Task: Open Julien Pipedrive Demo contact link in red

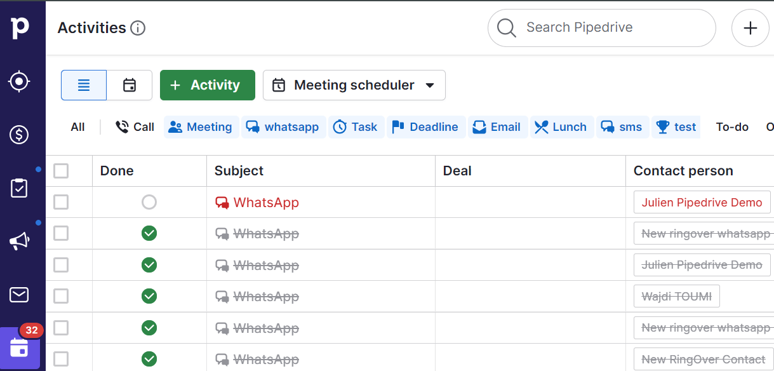Action: click(702, 203)
